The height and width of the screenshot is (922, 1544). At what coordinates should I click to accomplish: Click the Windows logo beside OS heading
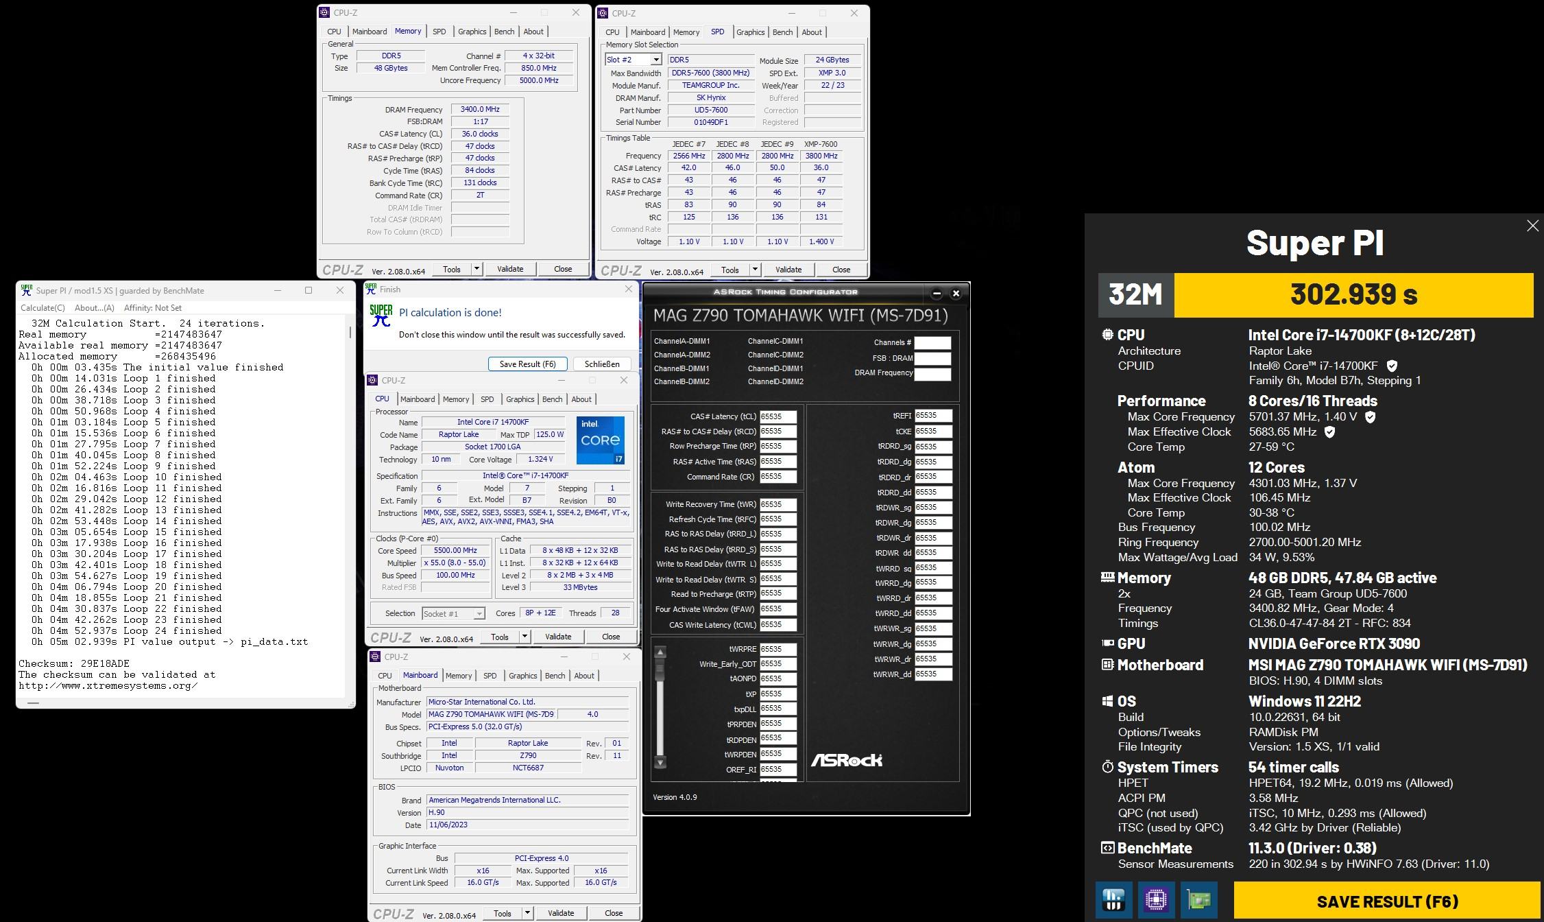pyautogui.click(x=1107, y=701)
